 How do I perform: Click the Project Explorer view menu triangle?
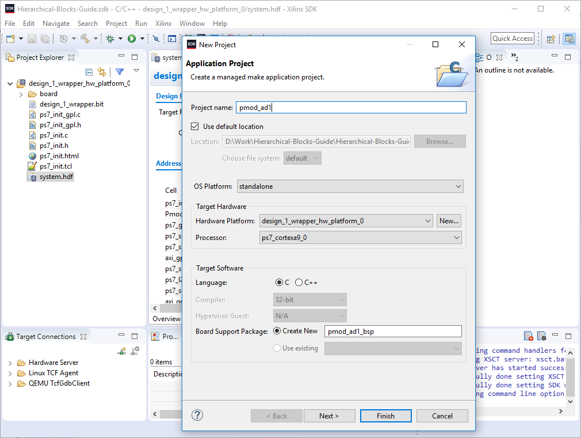pos(136,70)
